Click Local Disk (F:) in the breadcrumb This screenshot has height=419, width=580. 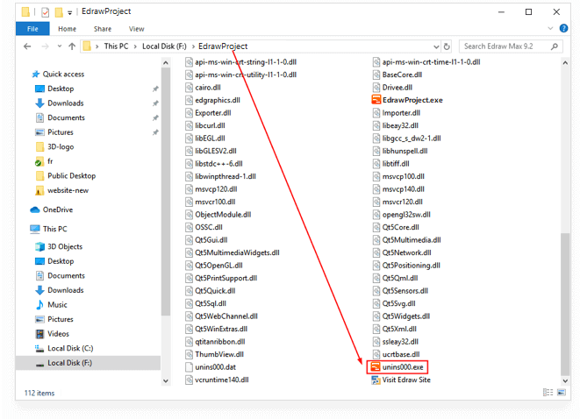click(x=164, y=46)
